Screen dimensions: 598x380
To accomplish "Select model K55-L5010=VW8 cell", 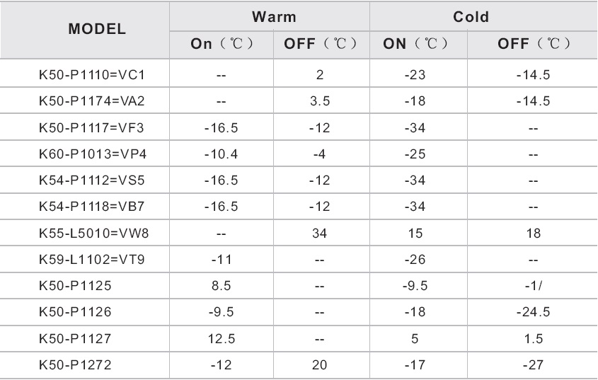I will tap(94, 233).
